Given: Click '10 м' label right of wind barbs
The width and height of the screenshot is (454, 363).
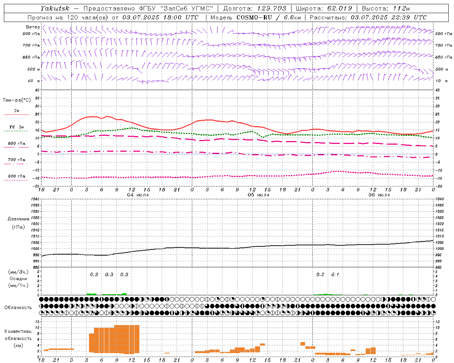Looking at the screenshot, I should point(441,81).
